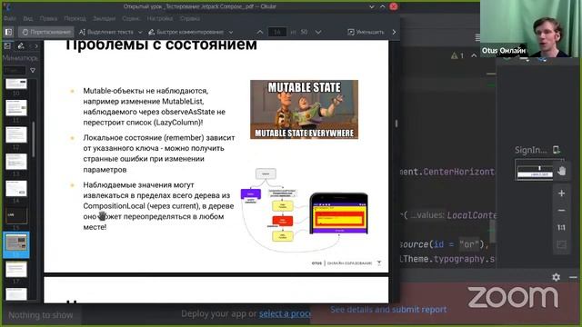Viewport: 582px width, 327px height.
Task: Activate the Быстрое комментирование annotation tool
Action: (186, 33)
